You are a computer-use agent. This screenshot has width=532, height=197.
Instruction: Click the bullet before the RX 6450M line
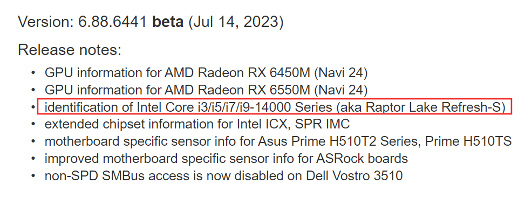coord(33,73)
